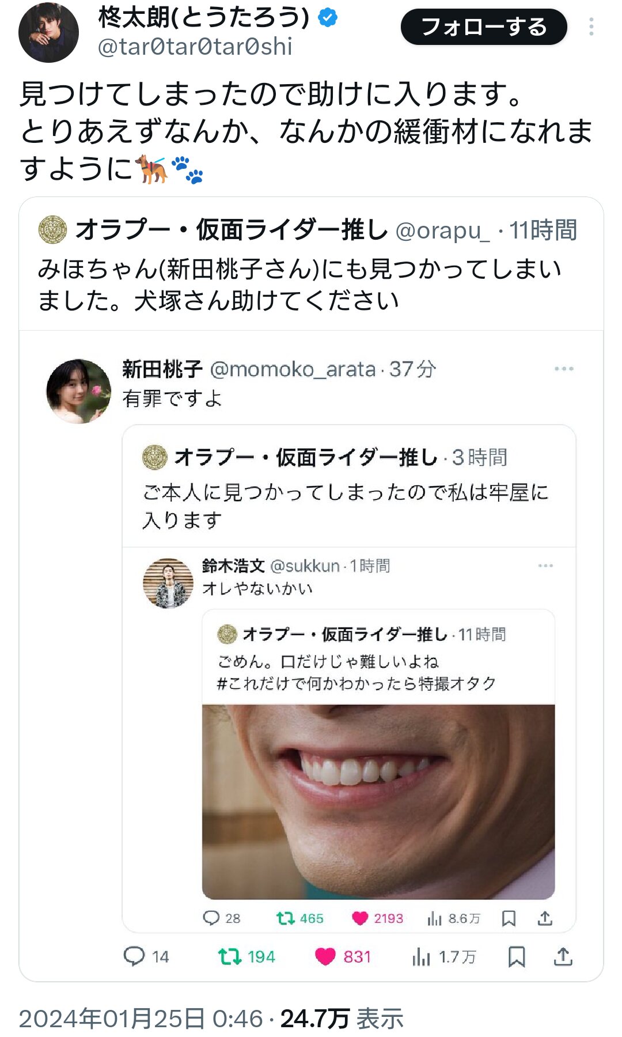
Task: Open 鈴木浩文's profile avatar
Action: 168,583
